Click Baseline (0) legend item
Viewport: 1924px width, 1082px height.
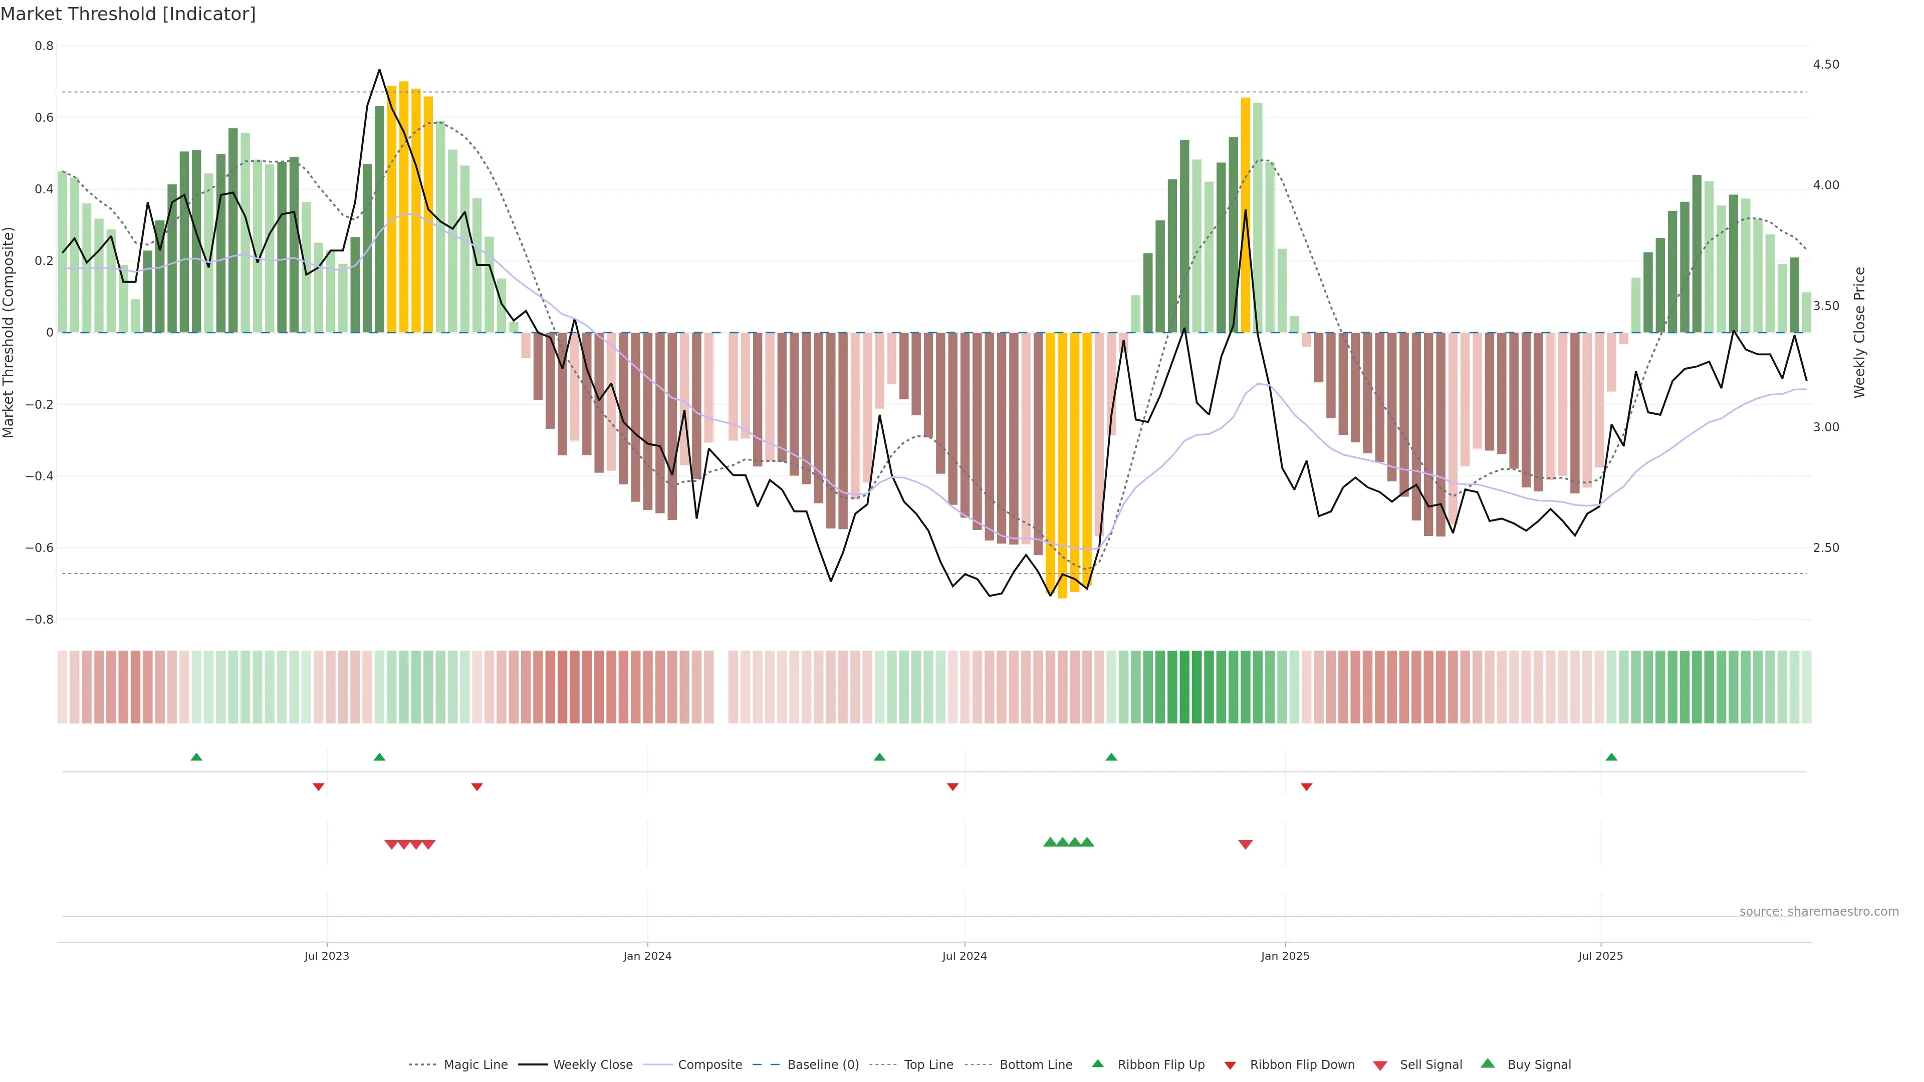coord(822,1065)
